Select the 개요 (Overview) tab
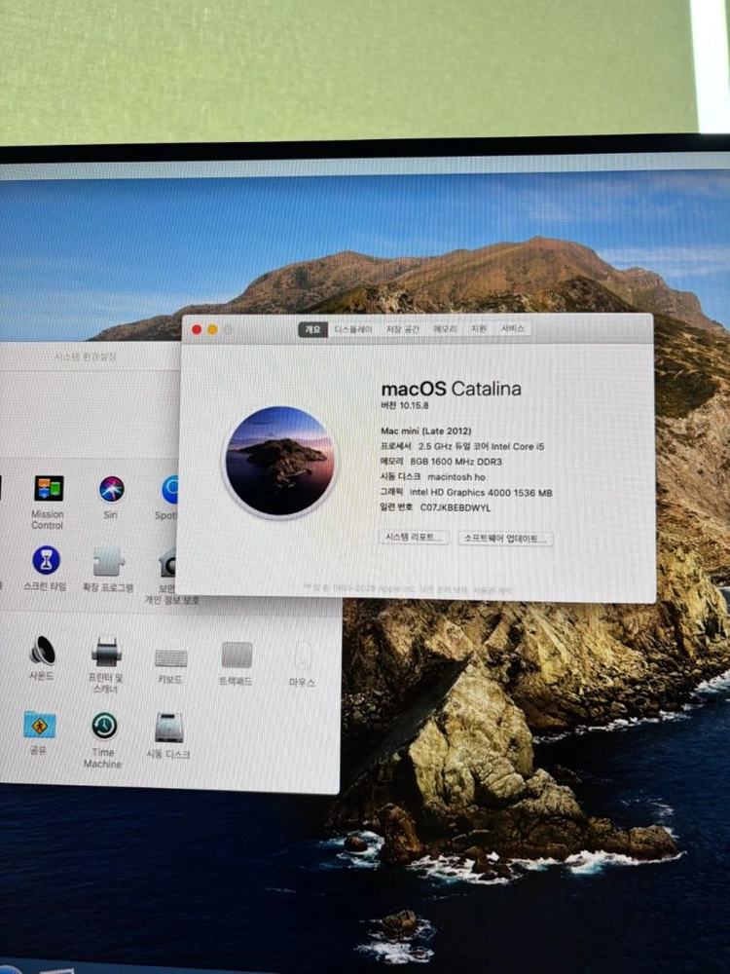This screenshot has height=974, width=730. pyautogui.click(x=312, y=329)
